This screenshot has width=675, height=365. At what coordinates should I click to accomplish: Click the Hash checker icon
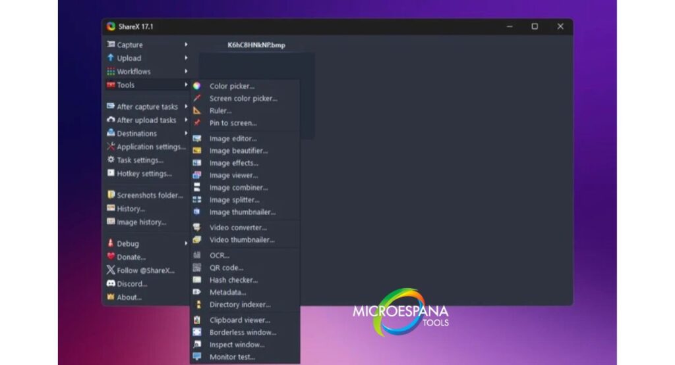point(196,280)
